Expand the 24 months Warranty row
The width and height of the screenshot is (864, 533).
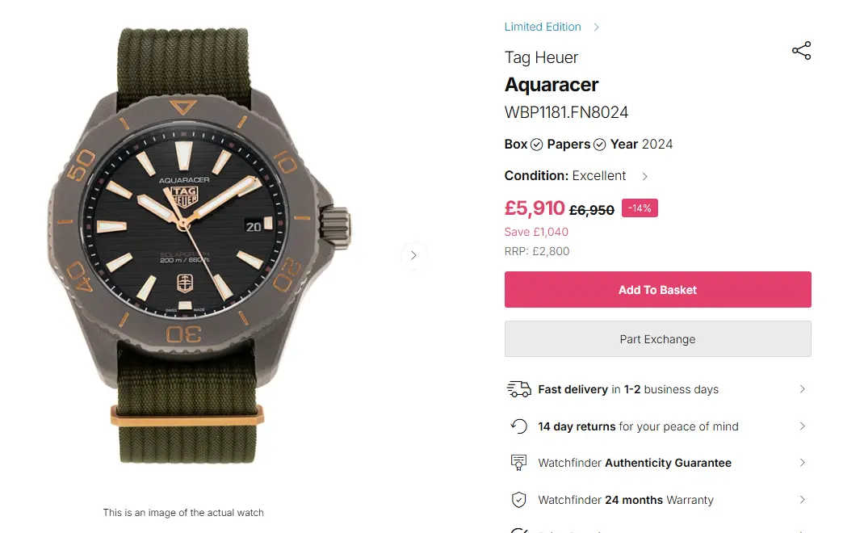[802, 500]
